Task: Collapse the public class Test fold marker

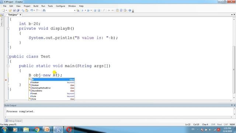Action: coord(8,57)
